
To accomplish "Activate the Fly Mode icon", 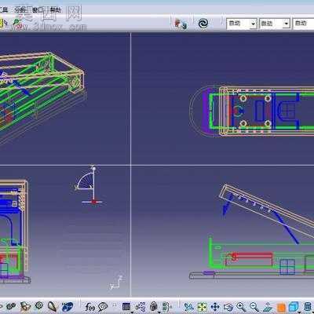I will [188, 307].
